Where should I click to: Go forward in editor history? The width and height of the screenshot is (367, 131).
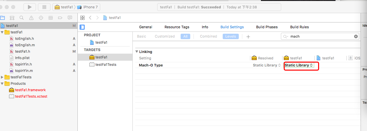[98, 18]
